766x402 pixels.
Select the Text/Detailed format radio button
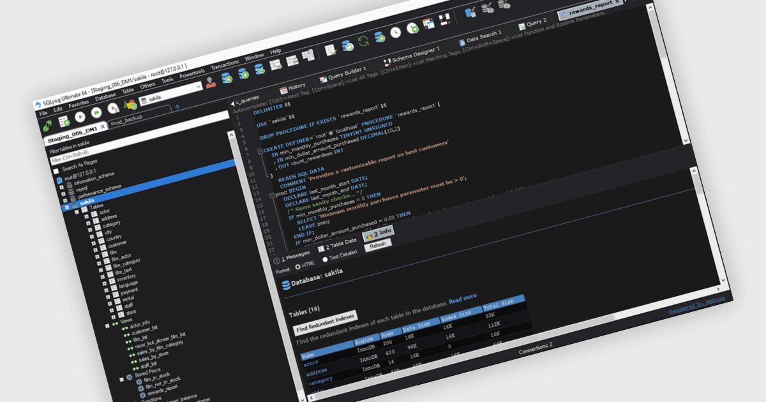coord(326,260)
